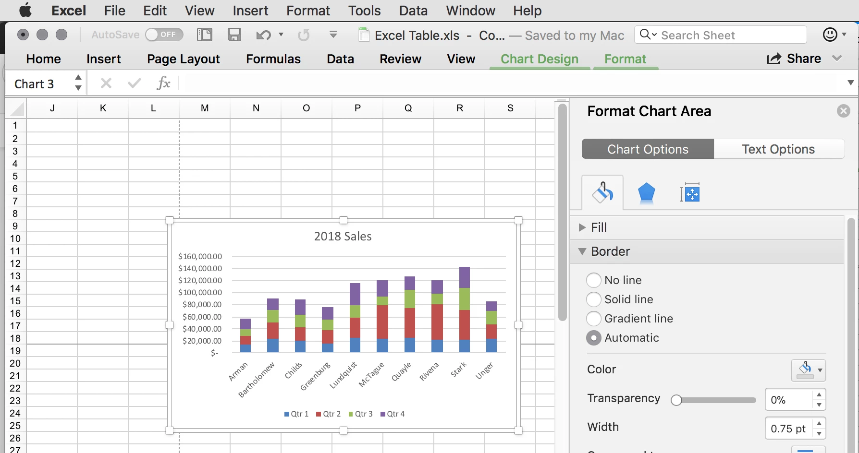859x453 pixels.
Task: Open the border Color dropdown
Action: [820, 370]
